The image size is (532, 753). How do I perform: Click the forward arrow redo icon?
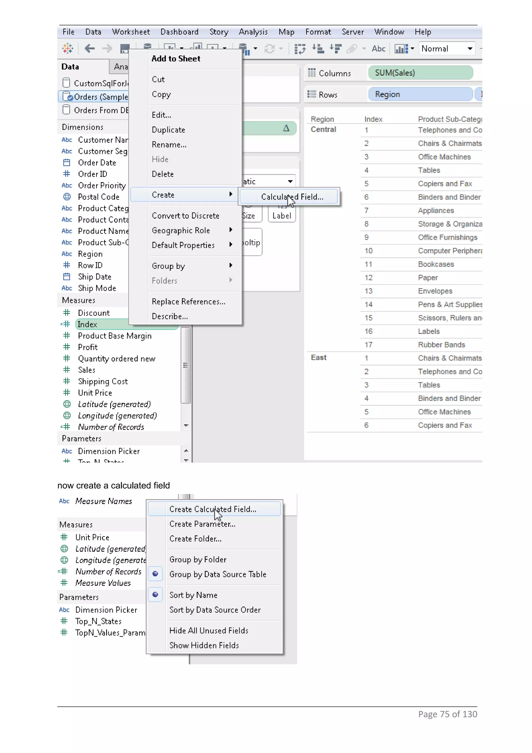coord(107,49)
